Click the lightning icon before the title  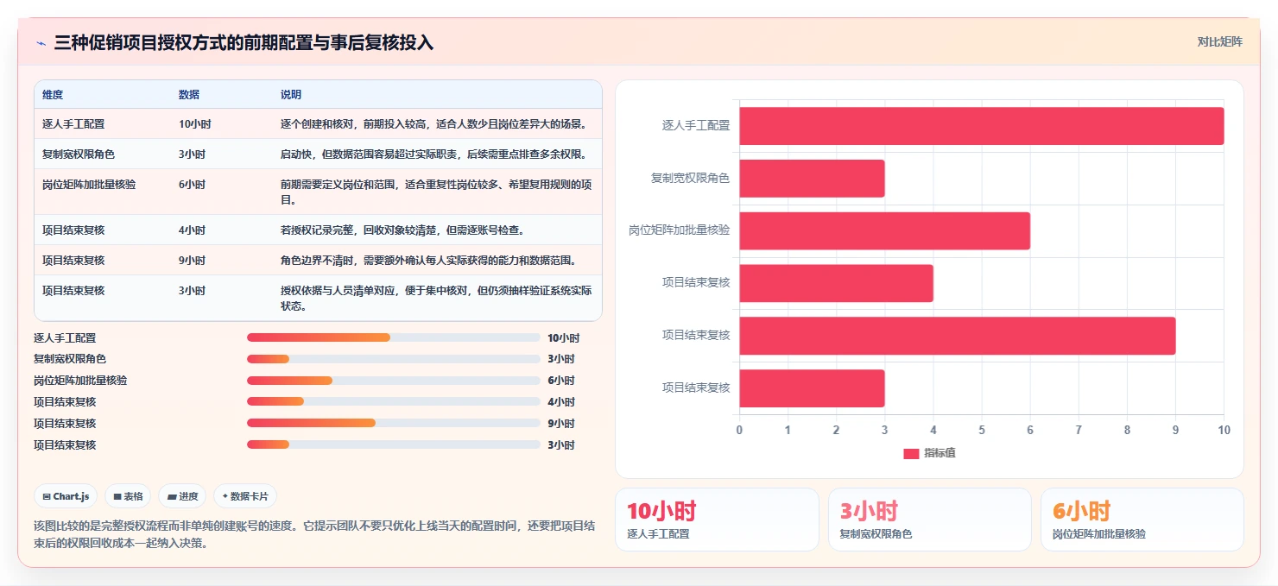[41, 43]
